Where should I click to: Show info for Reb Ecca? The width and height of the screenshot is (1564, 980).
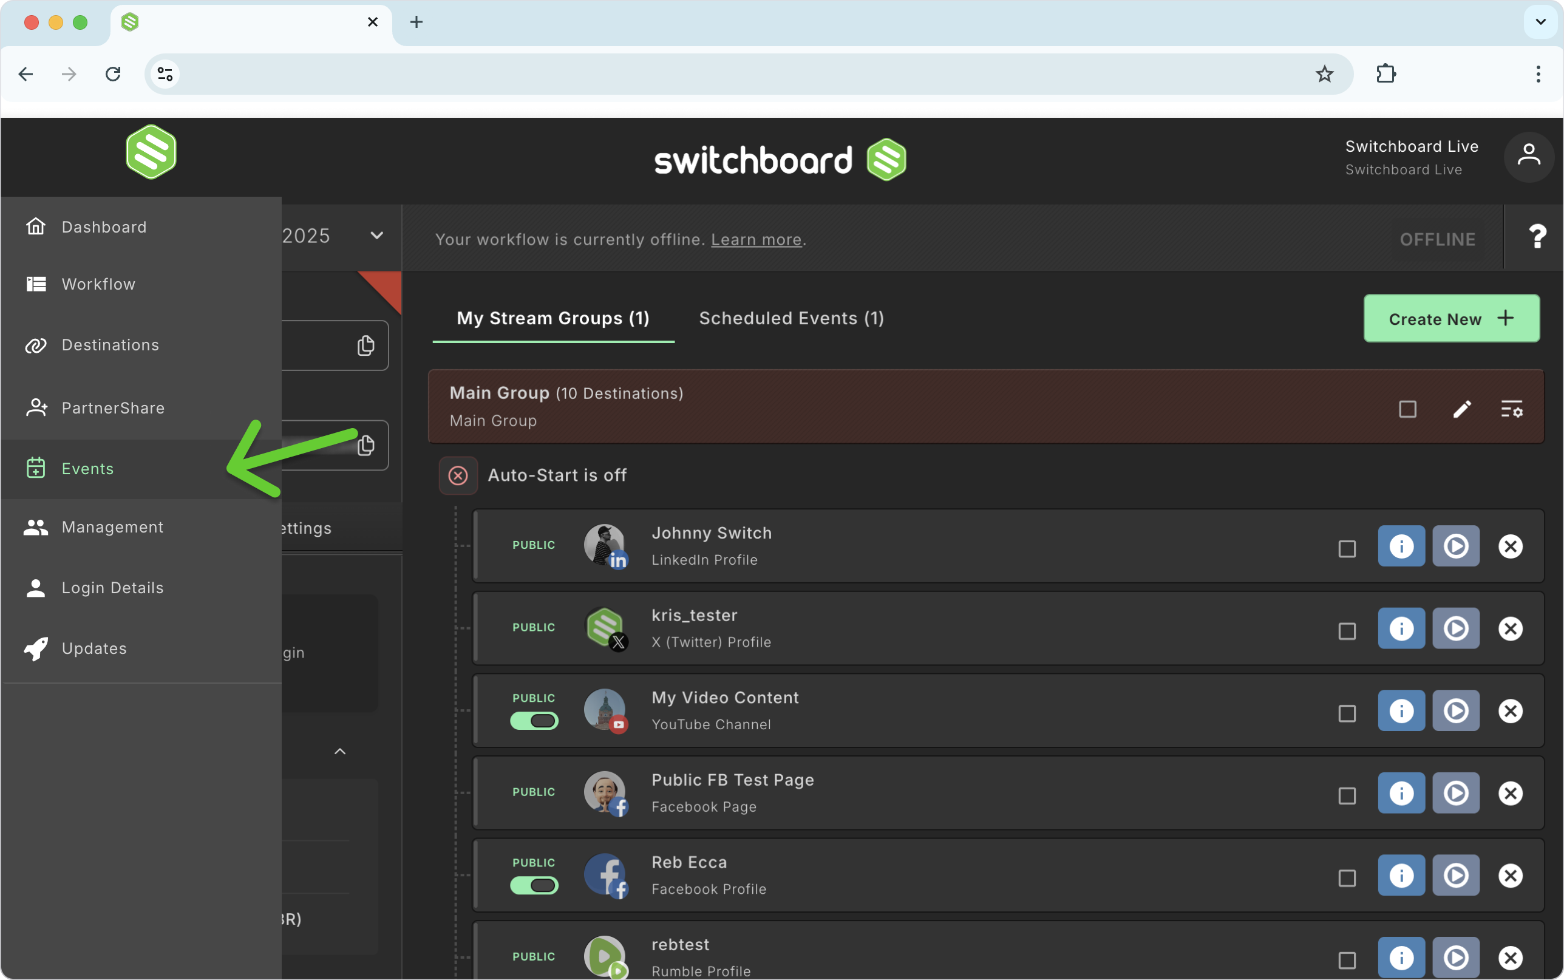coord(1401,875)
